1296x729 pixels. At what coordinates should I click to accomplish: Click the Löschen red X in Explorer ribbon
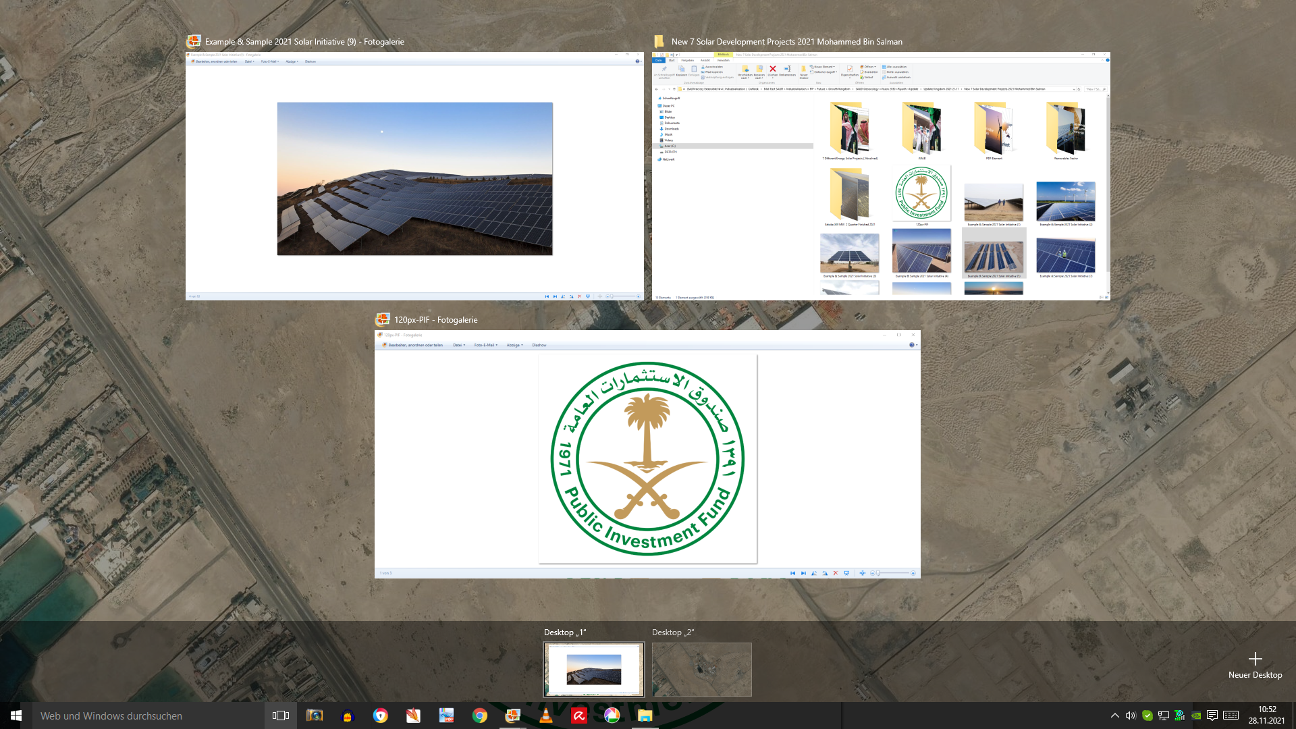773,71
